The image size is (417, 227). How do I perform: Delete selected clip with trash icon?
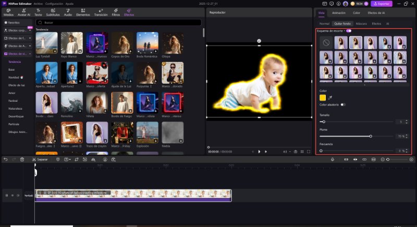[x=22, y=159]
